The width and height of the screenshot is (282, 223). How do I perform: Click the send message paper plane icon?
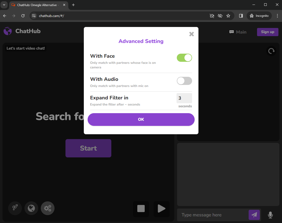[254, 215]
